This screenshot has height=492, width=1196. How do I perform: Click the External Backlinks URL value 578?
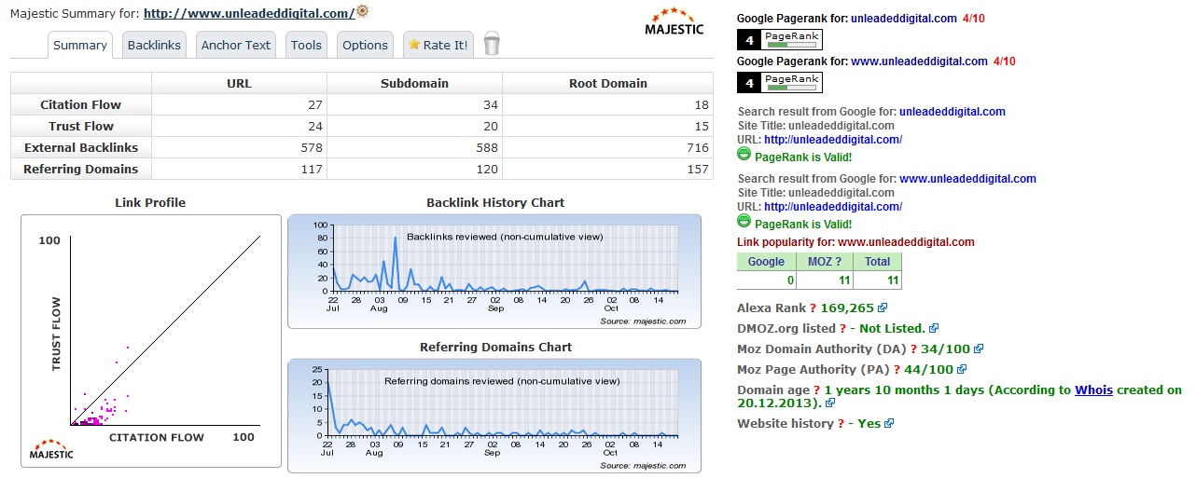(x=312, y=147)
